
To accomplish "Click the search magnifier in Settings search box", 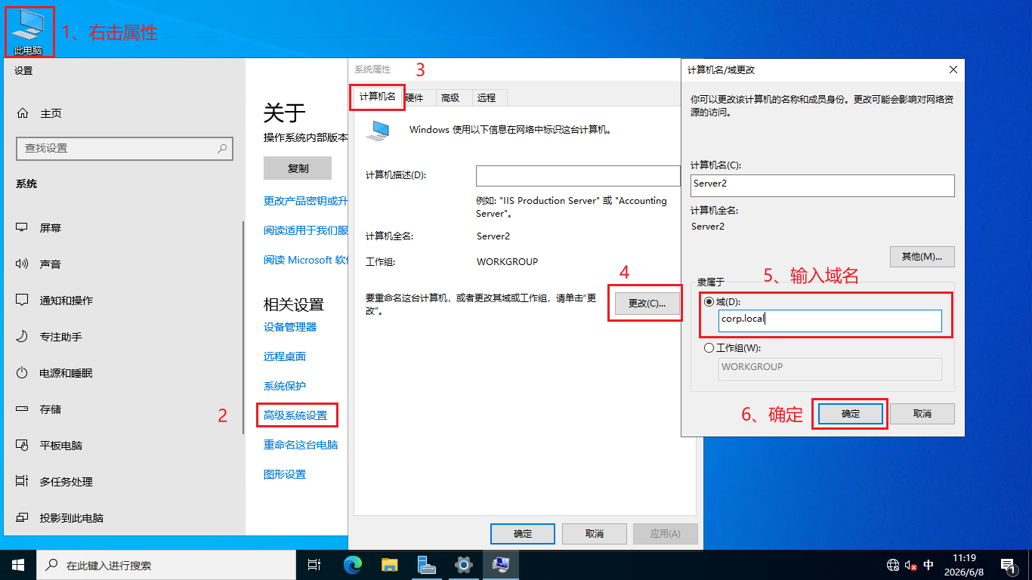I will [222, 149].
